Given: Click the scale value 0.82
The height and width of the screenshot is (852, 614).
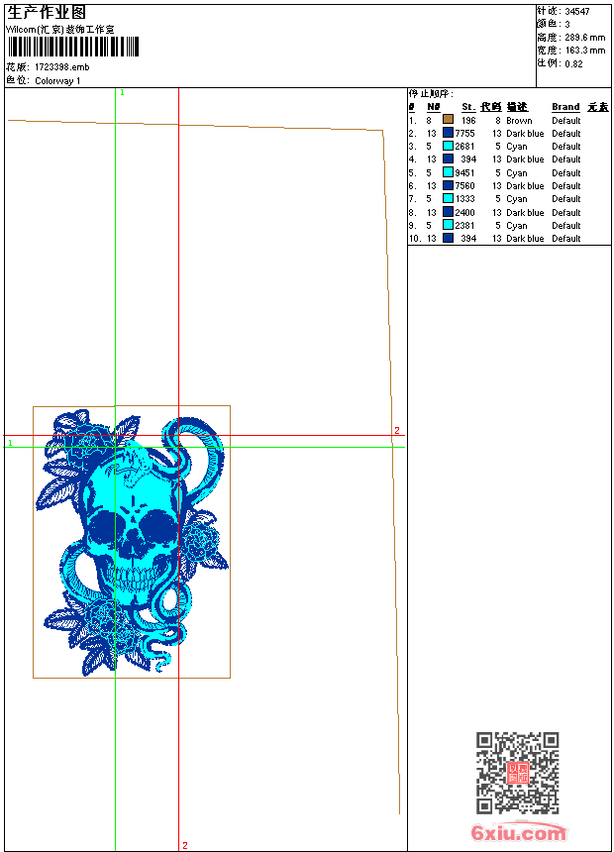Looking at the screenshot, I should [573, 63].
